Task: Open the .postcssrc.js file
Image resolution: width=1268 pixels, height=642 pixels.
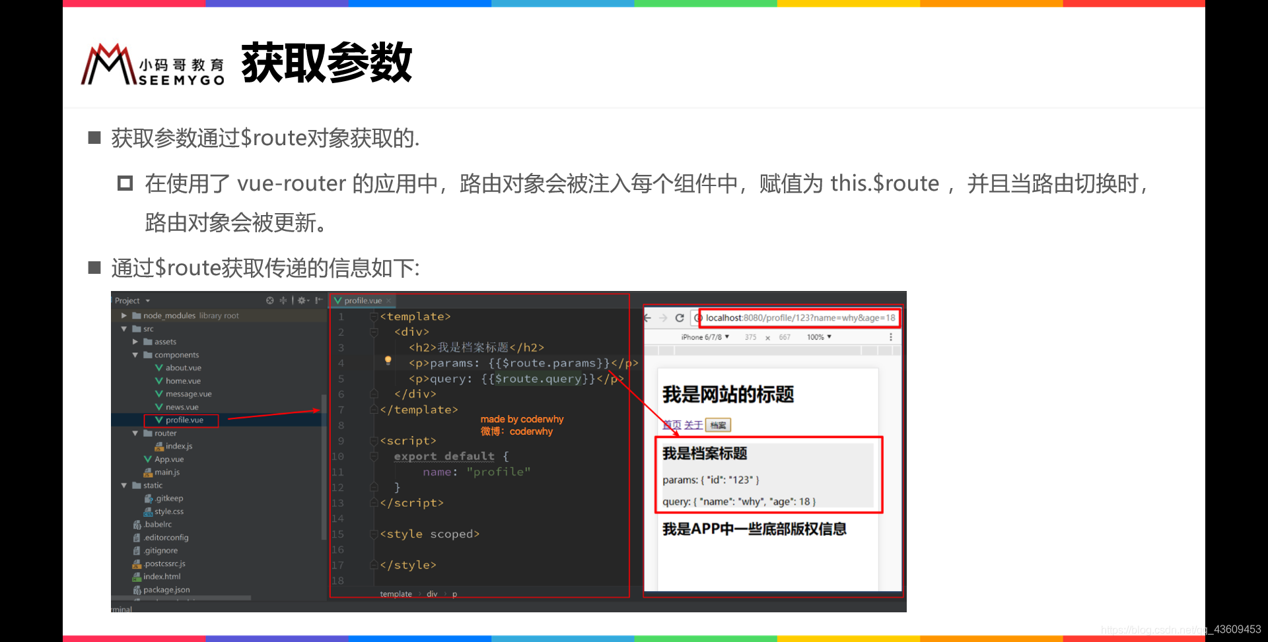Action: click(159, 564)
